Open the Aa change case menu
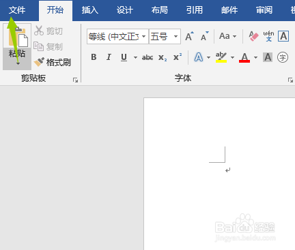Screen dimensions: 295x250 [x=227, y=36]
